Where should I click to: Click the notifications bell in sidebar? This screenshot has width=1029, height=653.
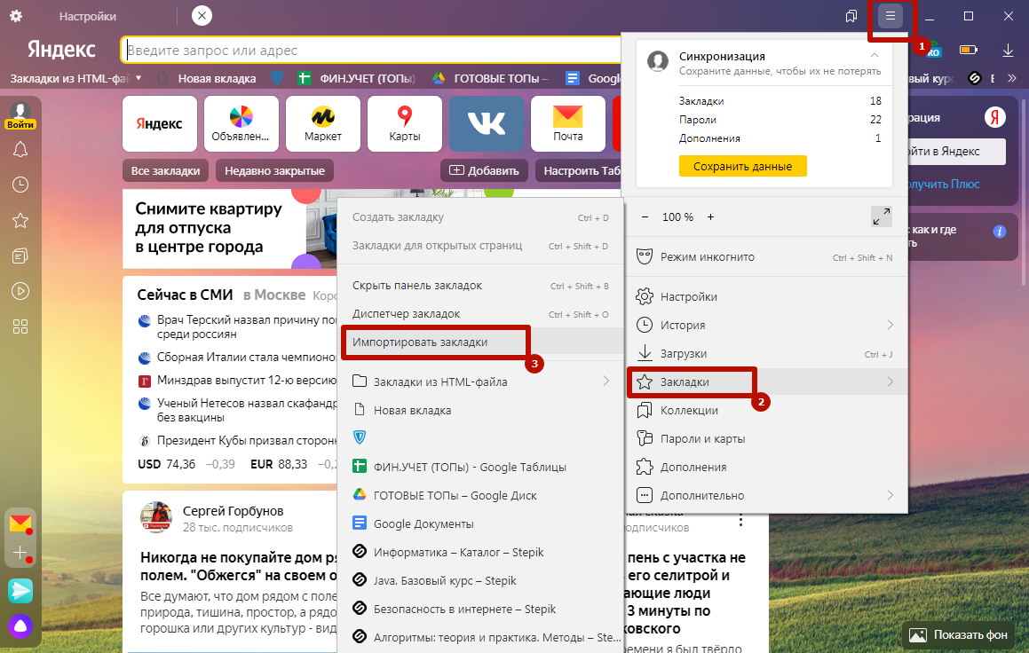(x=20, y=149)
